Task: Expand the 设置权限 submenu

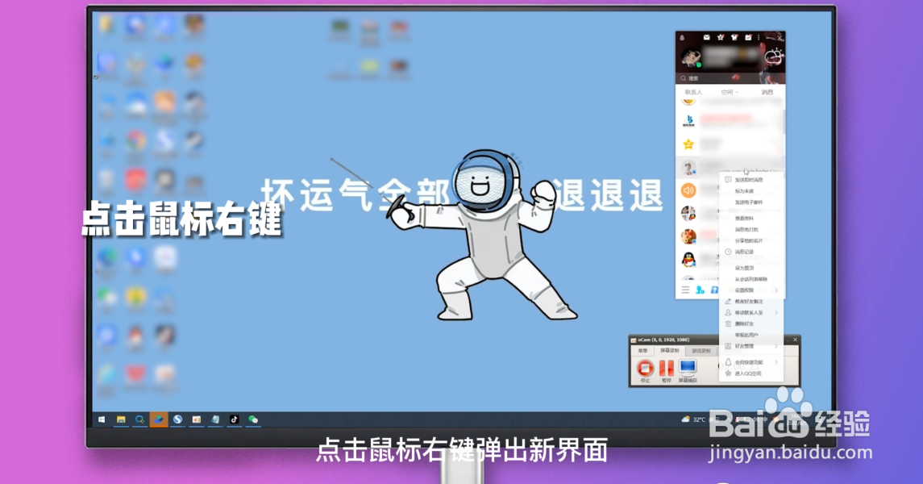Action: click(x=752, y=290)
